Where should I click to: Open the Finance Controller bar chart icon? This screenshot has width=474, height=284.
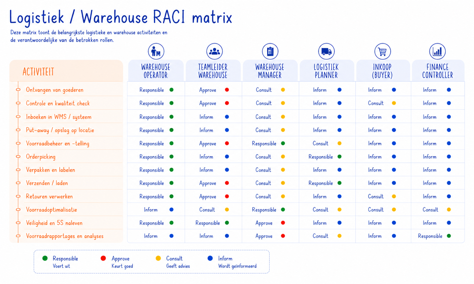pos(437,52)
